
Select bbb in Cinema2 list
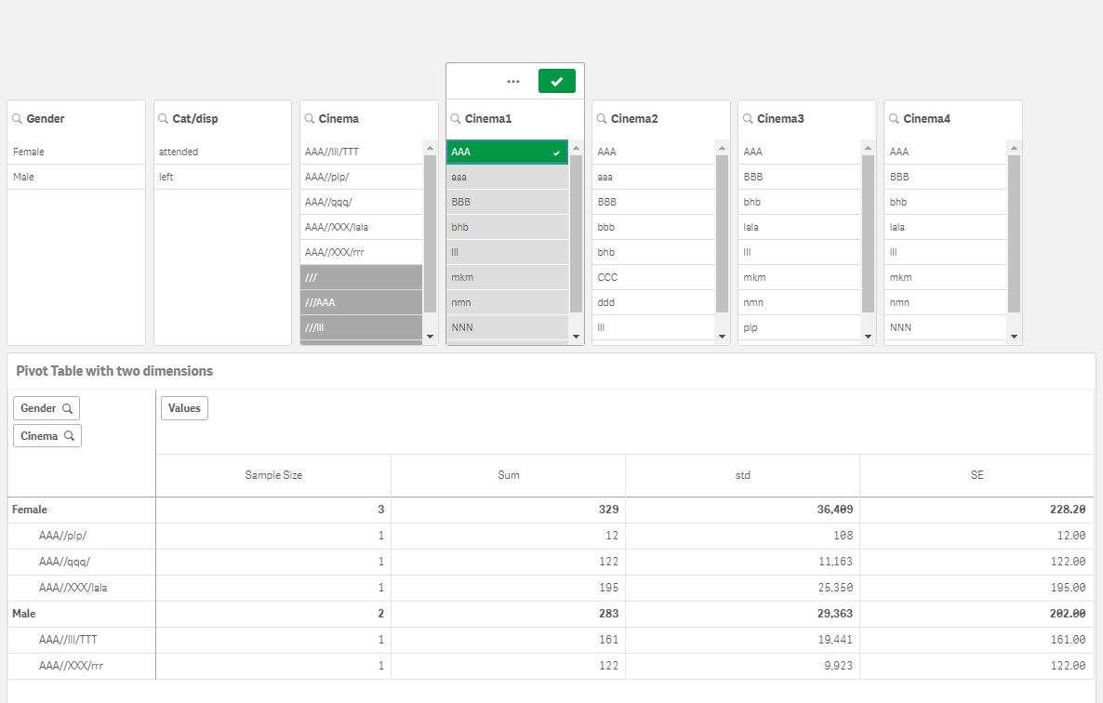654,227
